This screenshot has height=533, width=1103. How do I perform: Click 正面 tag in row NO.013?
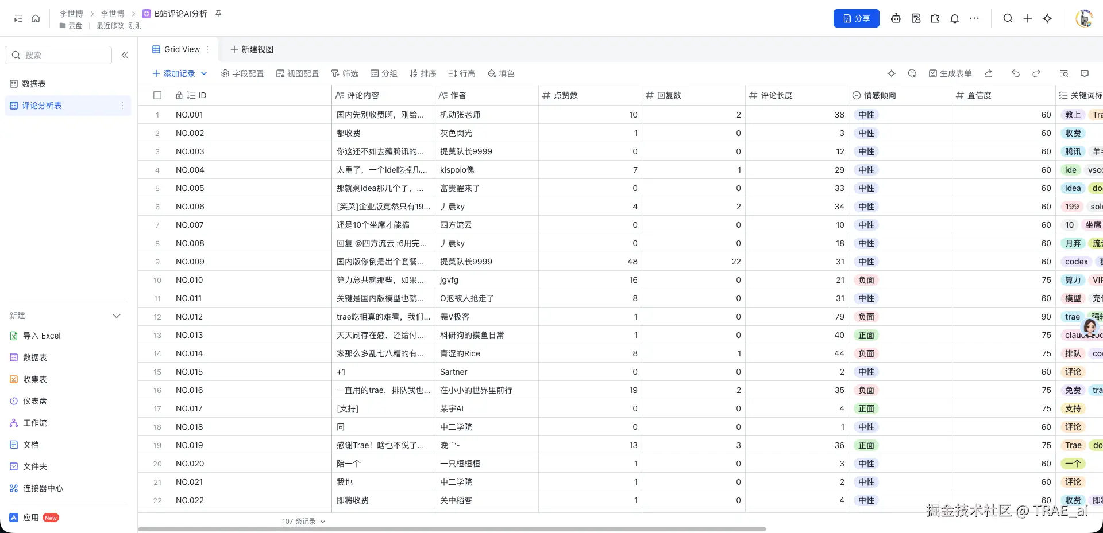point(866,335)
